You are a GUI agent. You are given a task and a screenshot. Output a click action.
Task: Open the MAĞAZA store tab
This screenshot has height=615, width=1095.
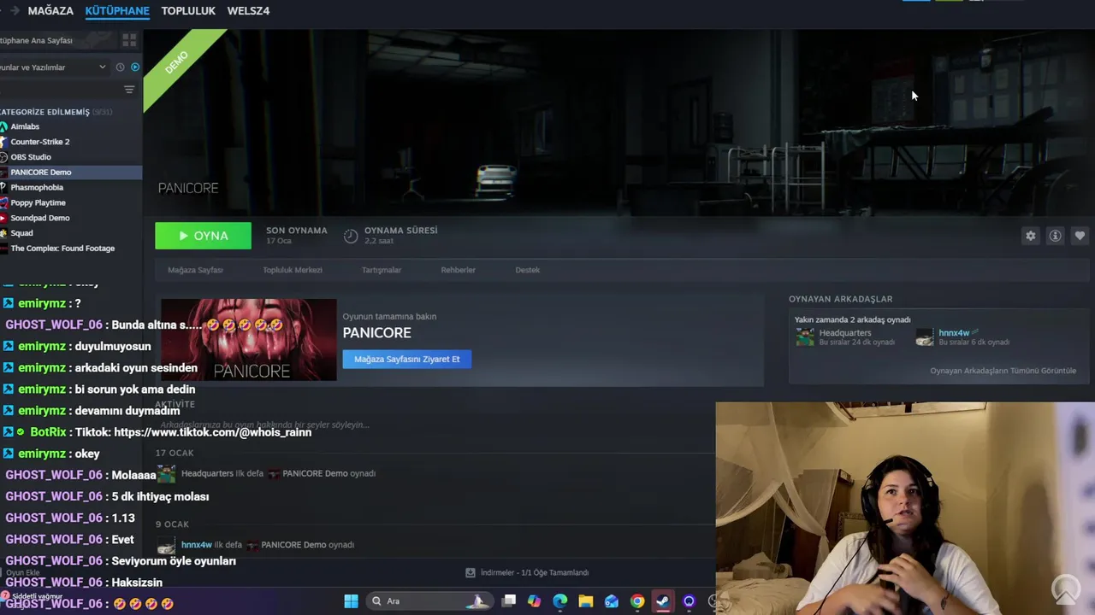click(50, 11)
